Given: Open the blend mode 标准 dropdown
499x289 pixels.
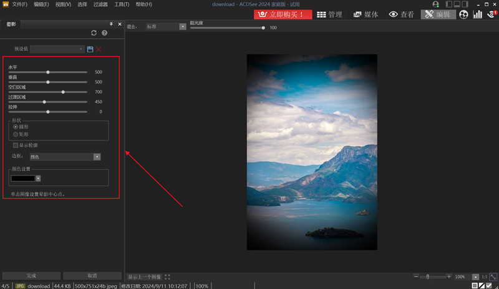Looking at the screenshot, I should coord(164,27).
